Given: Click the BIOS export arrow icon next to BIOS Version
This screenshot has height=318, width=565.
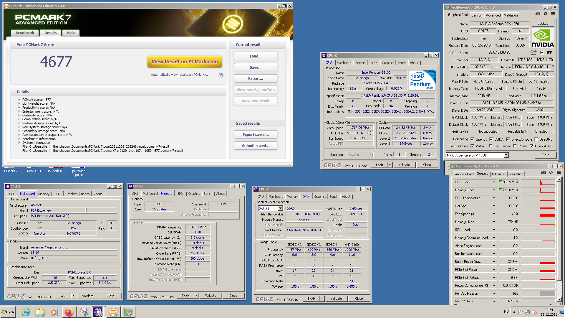Looking at the screenshot, I should click(x=533, y=52).
